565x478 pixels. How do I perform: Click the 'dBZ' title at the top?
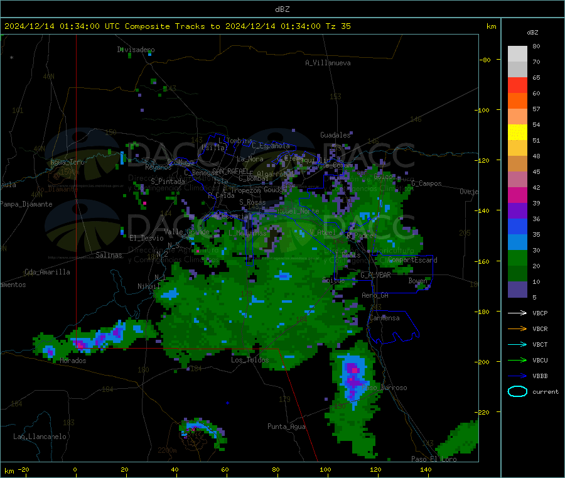point(282,9)
